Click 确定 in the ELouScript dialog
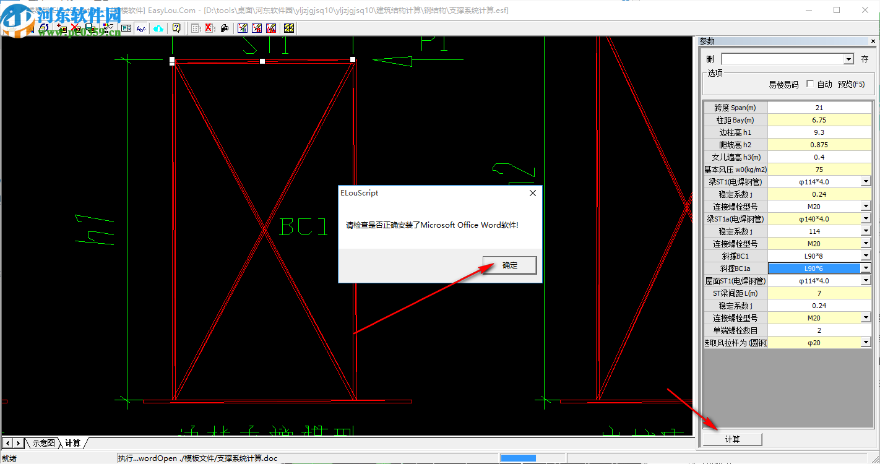880x464 pixels. click(510, 265)
